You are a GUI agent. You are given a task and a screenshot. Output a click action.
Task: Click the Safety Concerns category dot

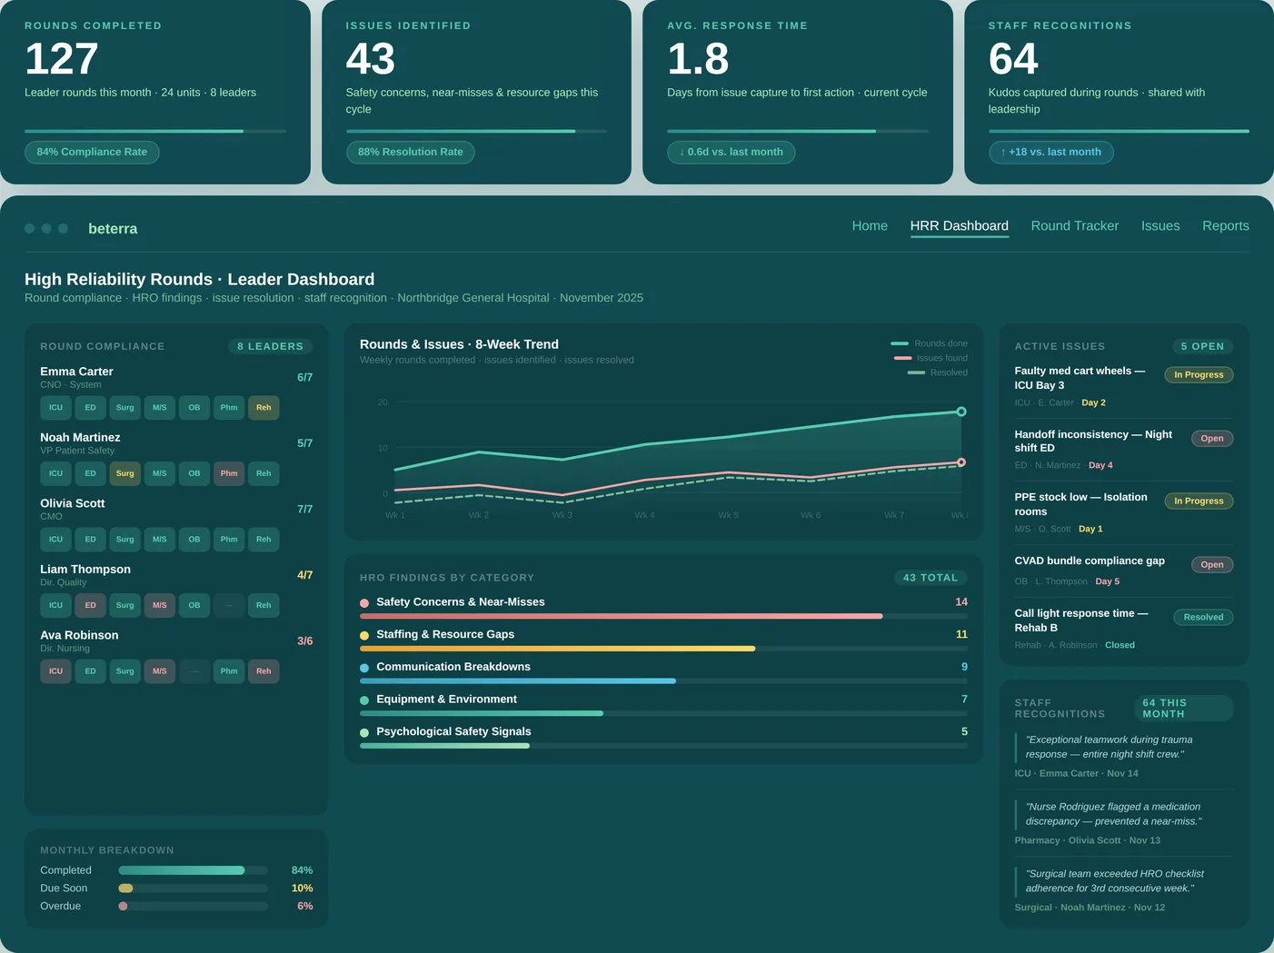(x=364, y=601)
